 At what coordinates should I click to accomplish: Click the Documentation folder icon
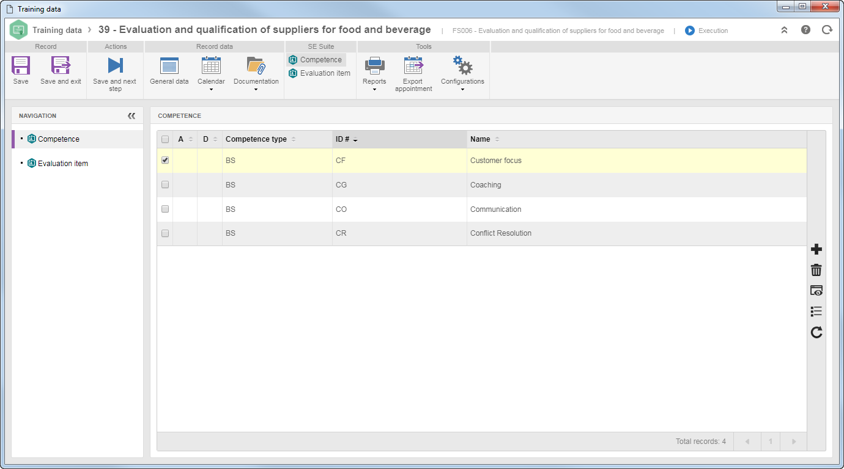(256, 65)
